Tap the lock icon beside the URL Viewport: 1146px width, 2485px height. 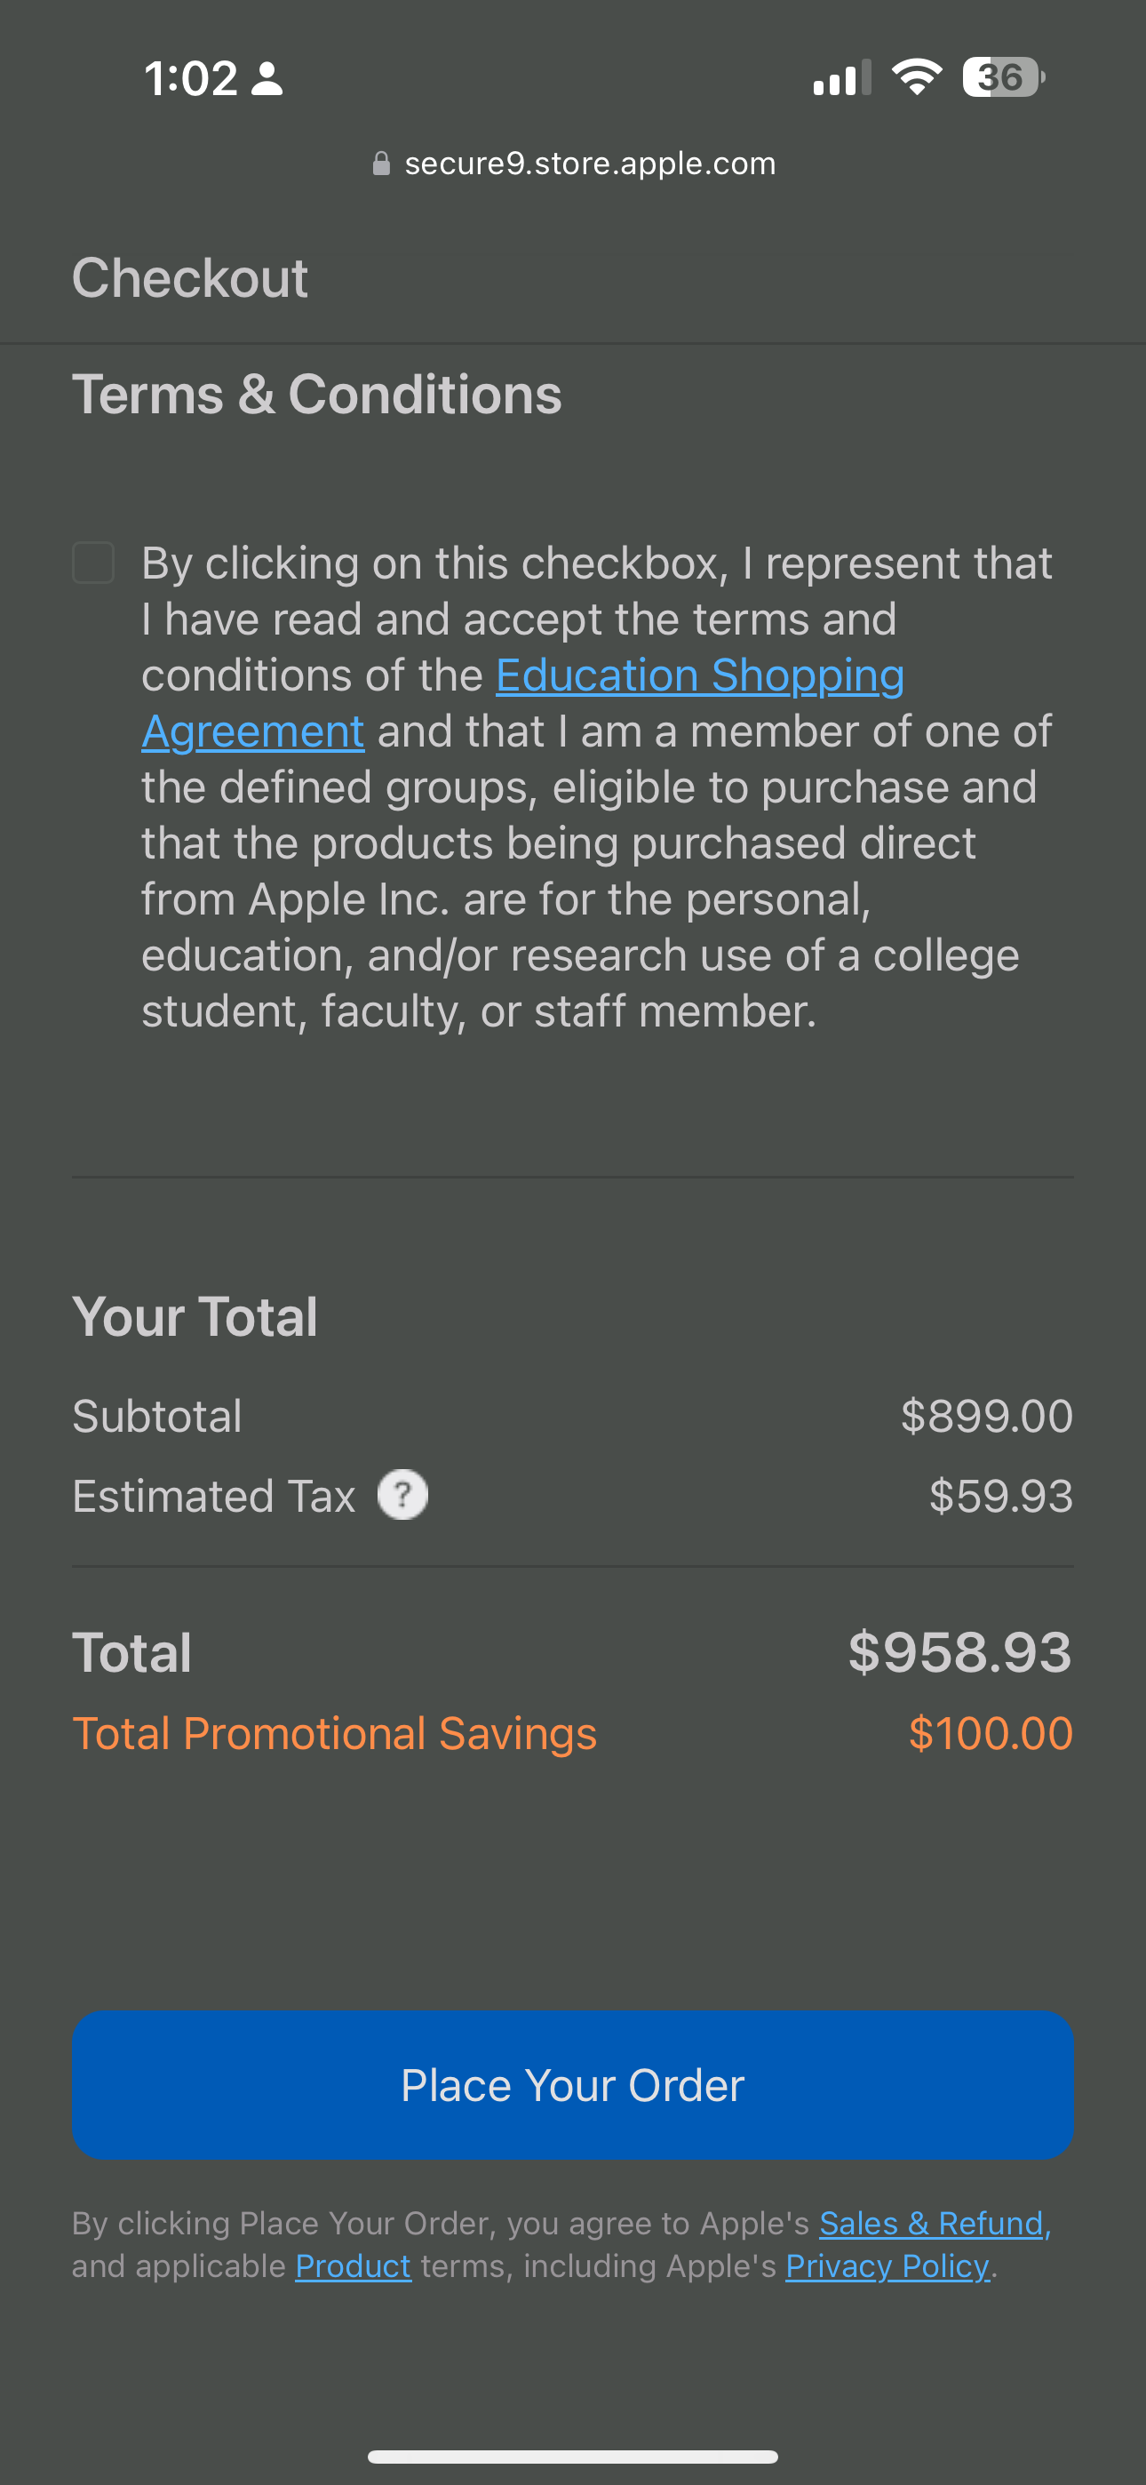click(x=381, y=164)
